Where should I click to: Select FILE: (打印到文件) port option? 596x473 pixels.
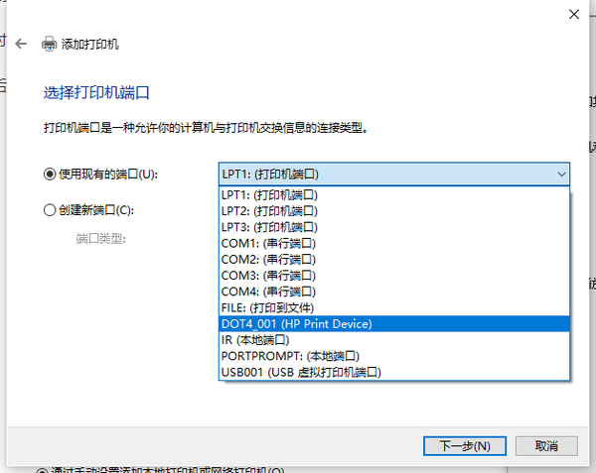394,307
